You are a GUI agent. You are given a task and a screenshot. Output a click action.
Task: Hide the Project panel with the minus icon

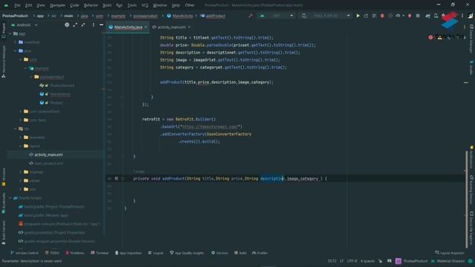[102, 24]
